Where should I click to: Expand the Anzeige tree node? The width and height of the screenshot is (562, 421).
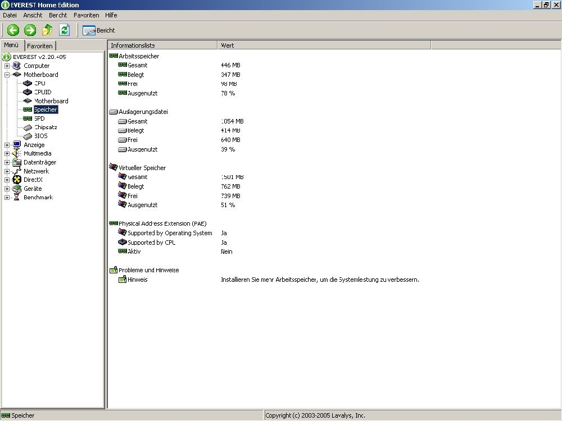7,145
